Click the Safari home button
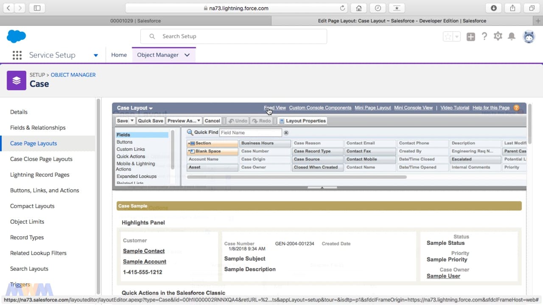 tap(359, 8)
